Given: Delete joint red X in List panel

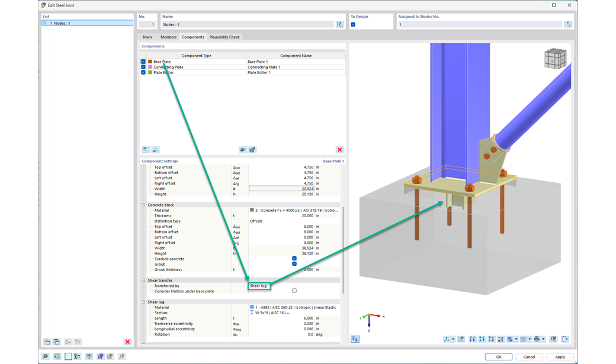Looking at the screenshot, I should 128,342.
